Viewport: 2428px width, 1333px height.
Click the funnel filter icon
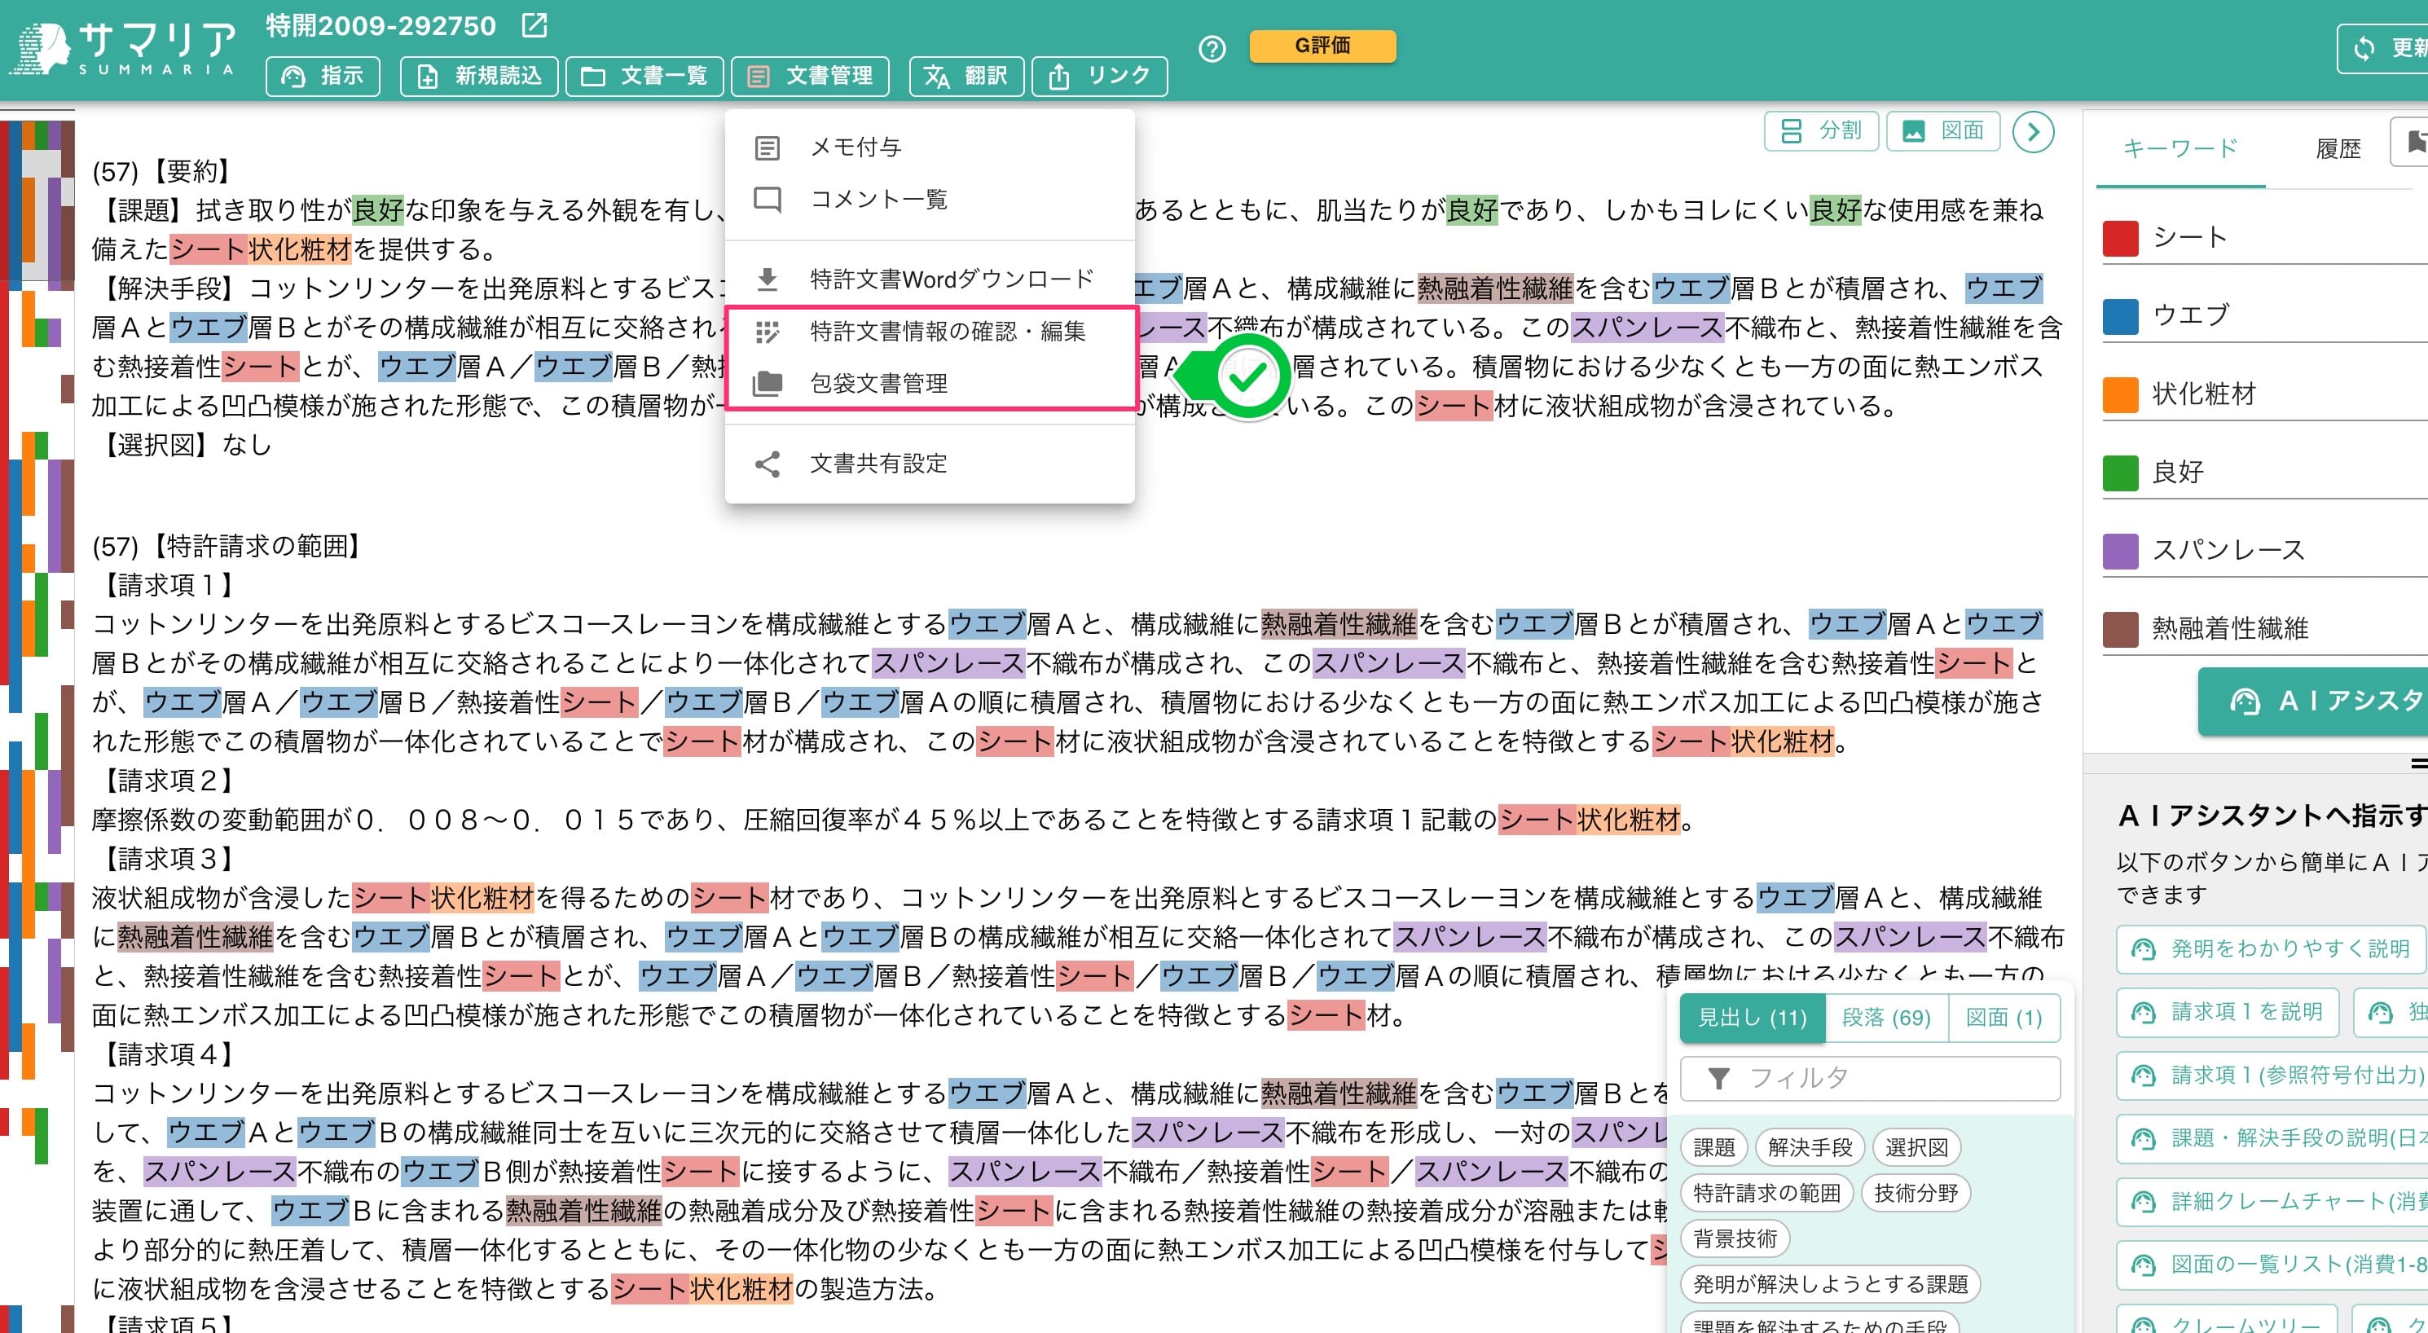(1718, 1077)
